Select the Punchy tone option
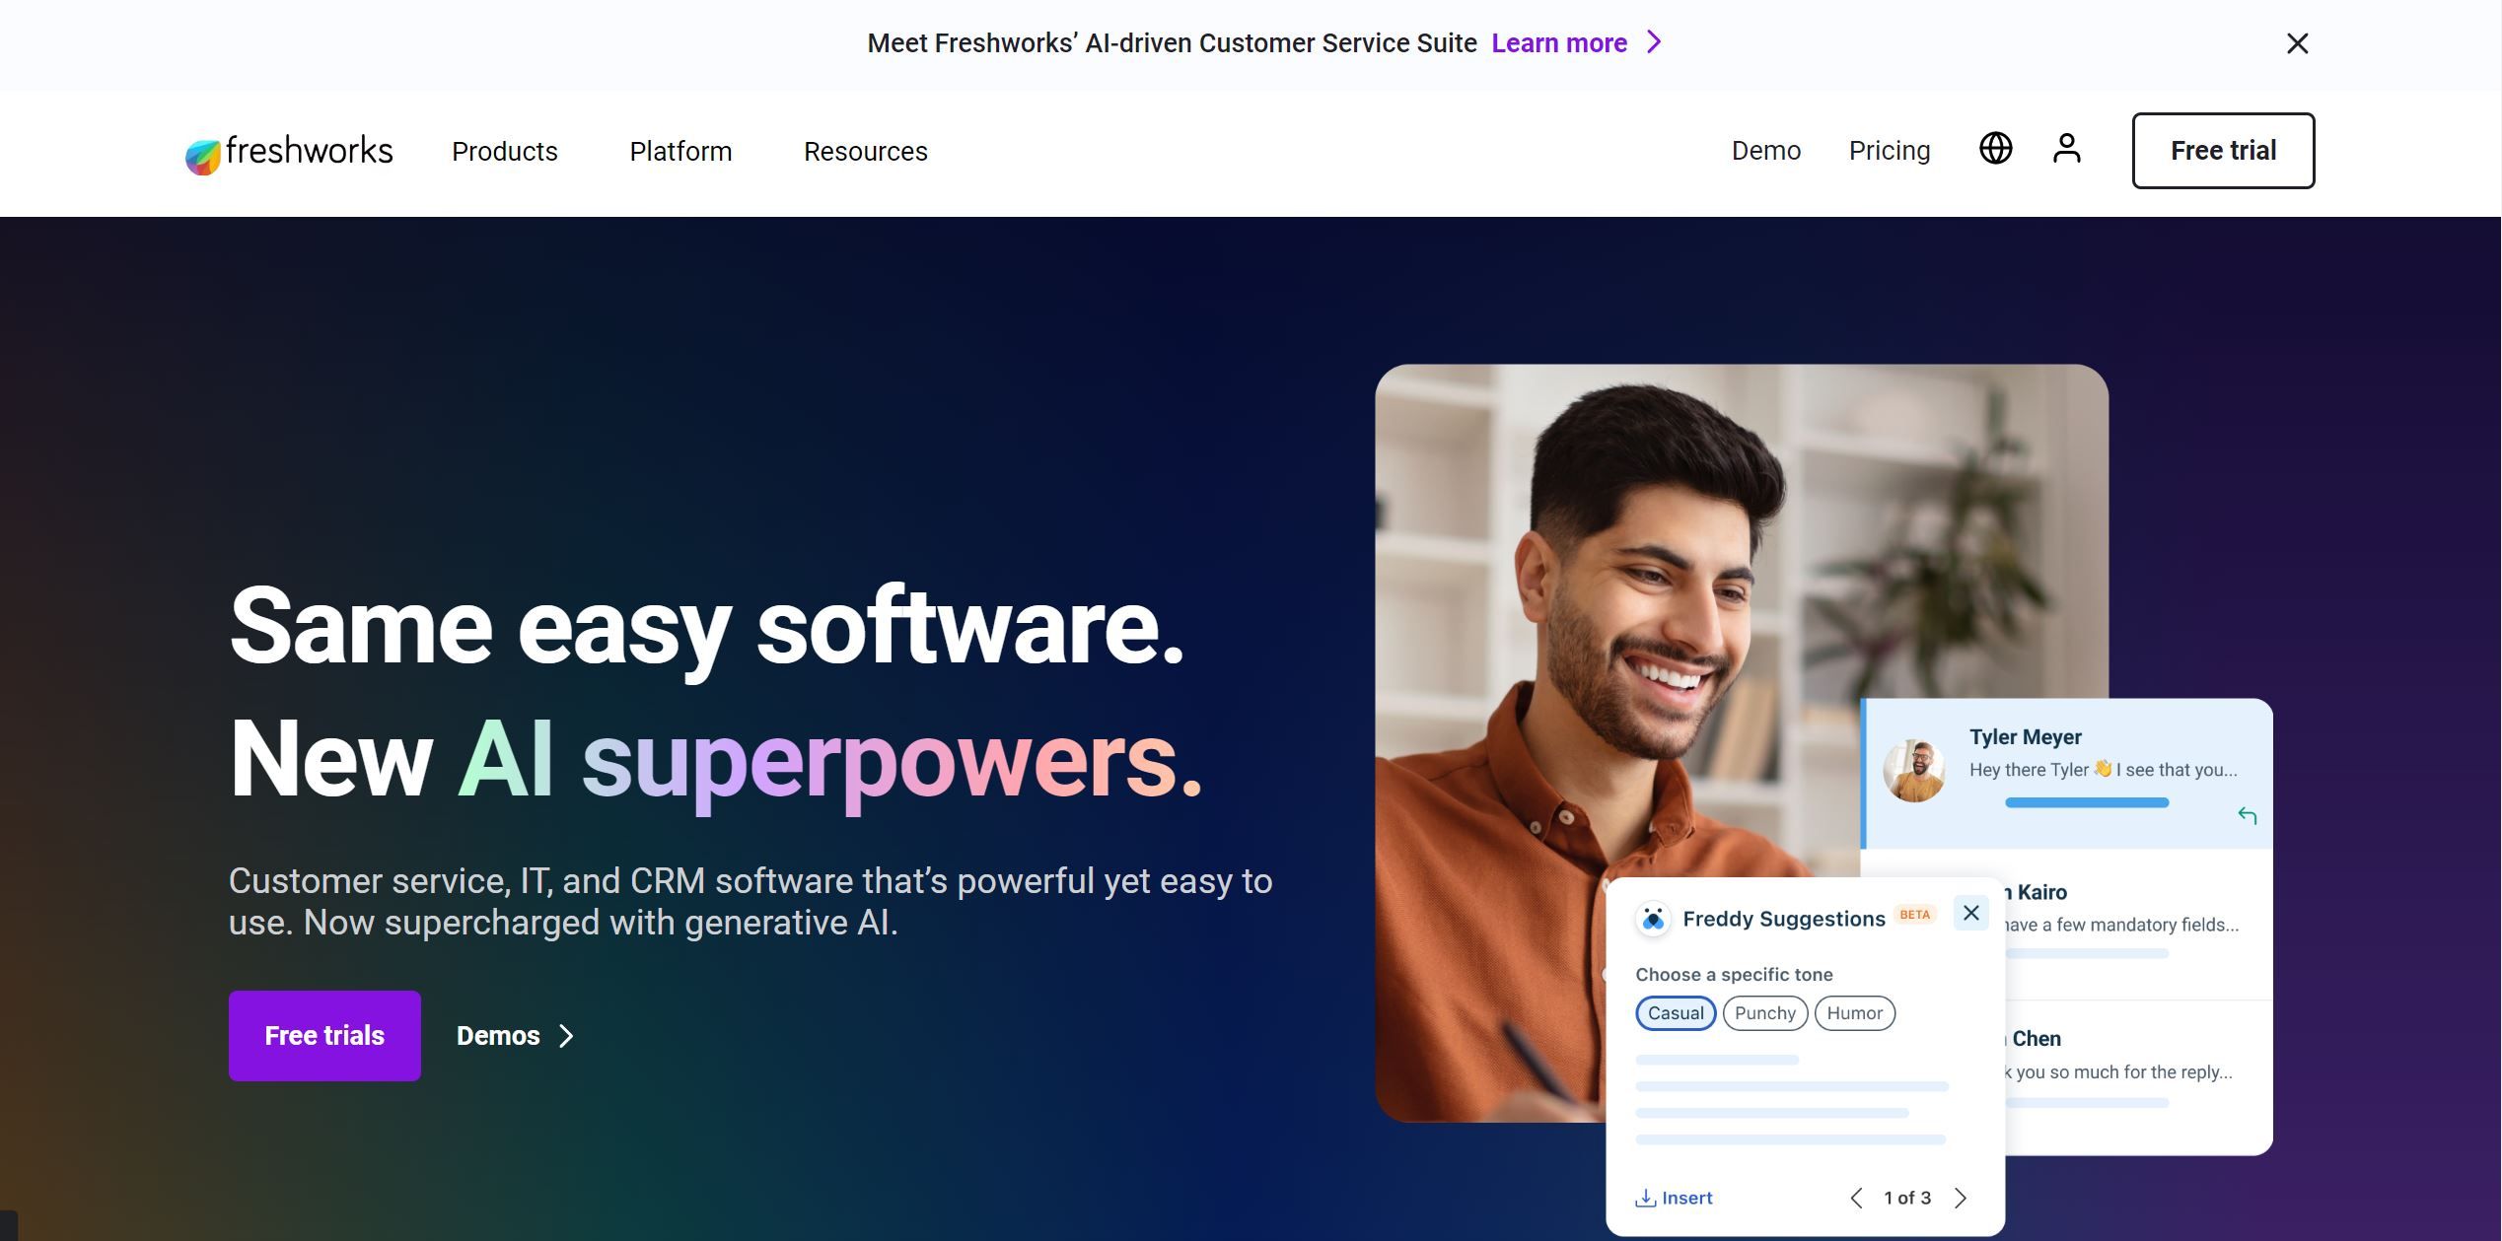Viewport: 2502px width, 1241px height. click(1763, 1011)
